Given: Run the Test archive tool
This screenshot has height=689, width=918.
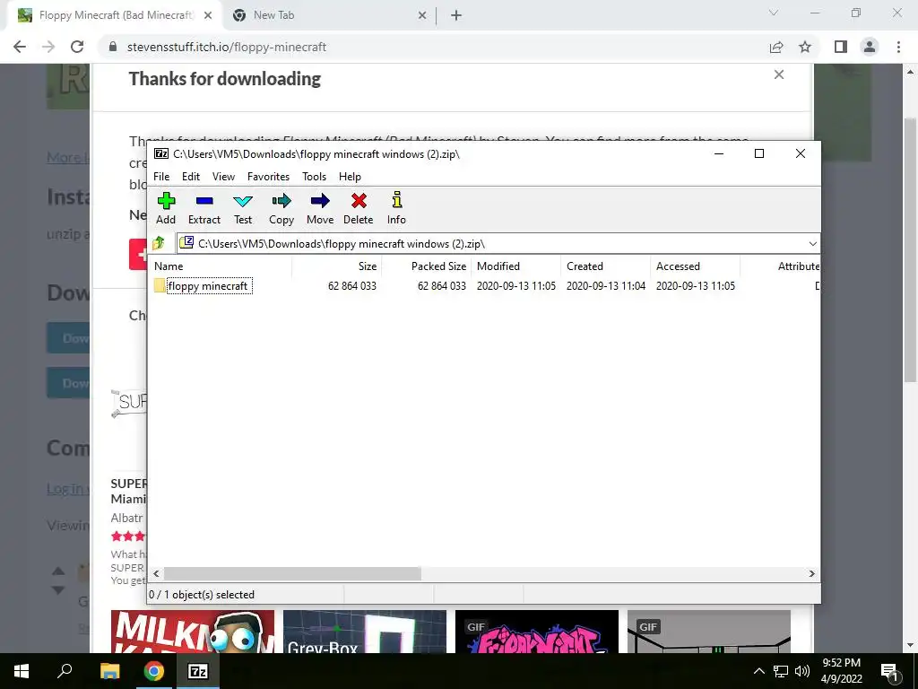Looking at the screenshot, I should coord(242,208).
